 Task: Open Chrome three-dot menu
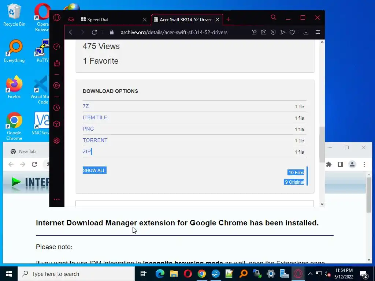click(364, 164)
